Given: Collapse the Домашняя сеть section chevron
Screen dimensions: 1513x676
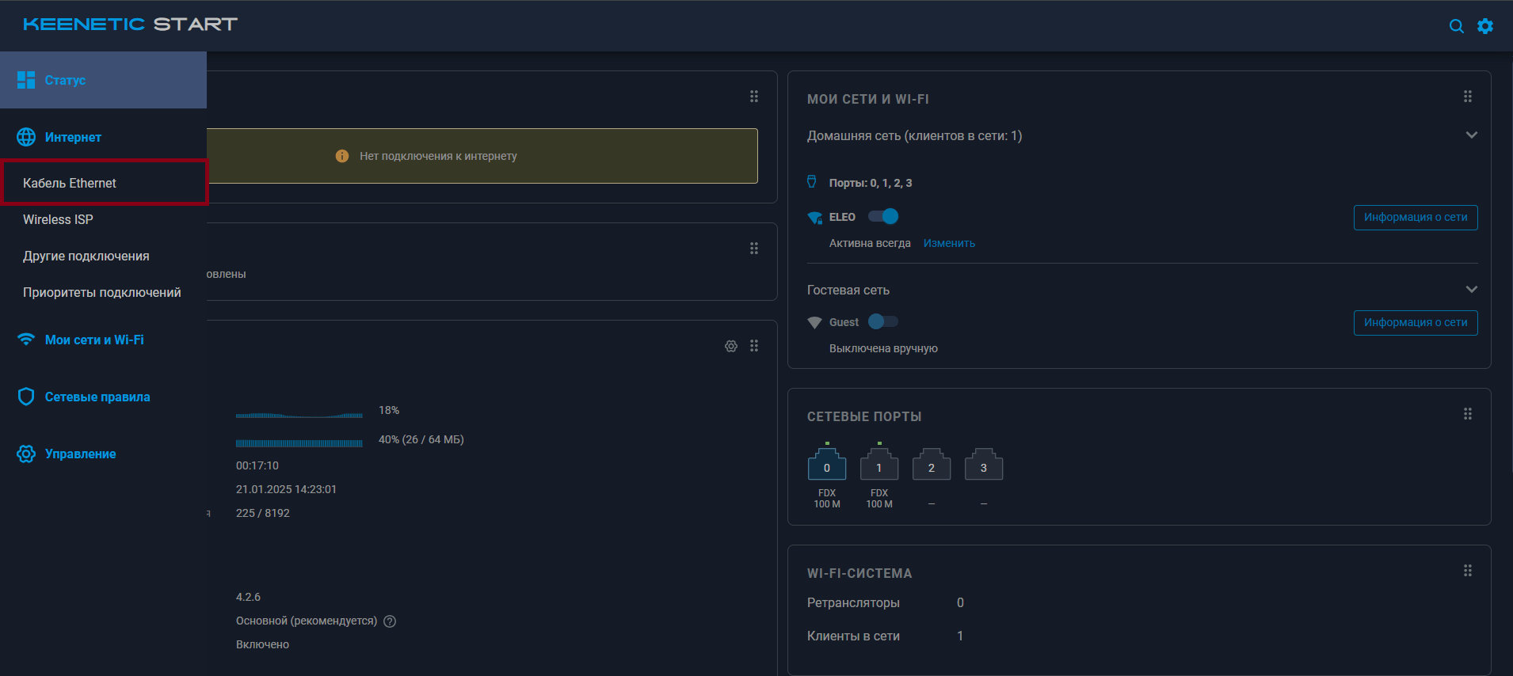Looking at the screenshot, I should [x=1471, y=135].
